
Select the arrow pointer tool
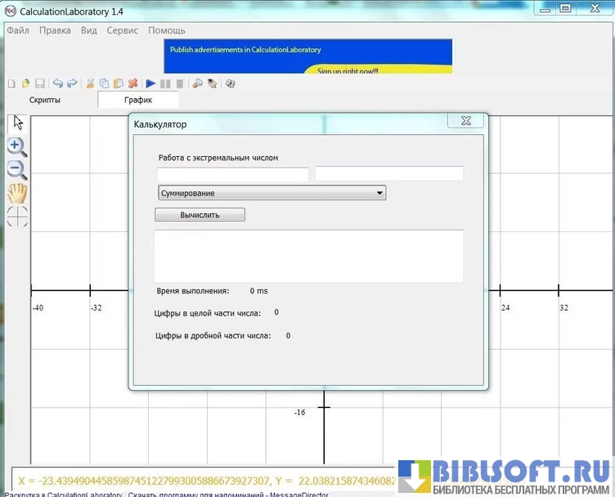coord(18,123)
